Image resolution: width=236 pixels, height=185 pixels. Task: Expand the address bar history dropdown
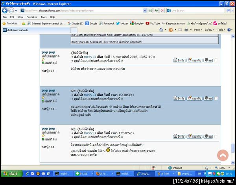[145, 11]
